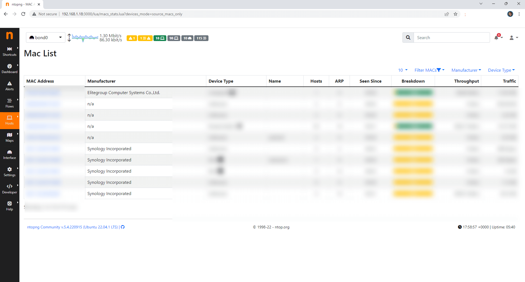Click the gray 98 remote hosts badge
Viewport: 525px width, 282px height.
[x=174, y=38]
